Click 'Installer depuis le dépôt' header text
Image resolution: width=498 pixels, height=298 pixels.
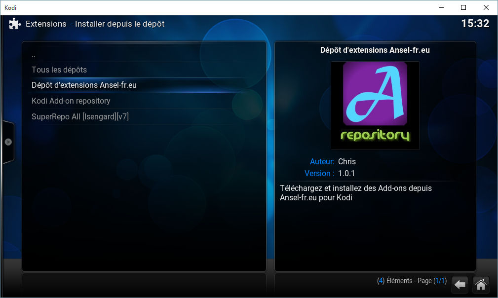coord(120,24)
